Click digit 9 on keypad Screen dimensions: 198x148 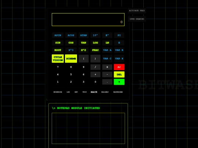click(84, 67)
